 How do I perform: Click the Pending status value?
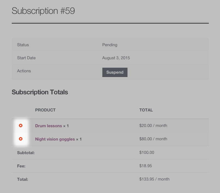pos(110,45)
